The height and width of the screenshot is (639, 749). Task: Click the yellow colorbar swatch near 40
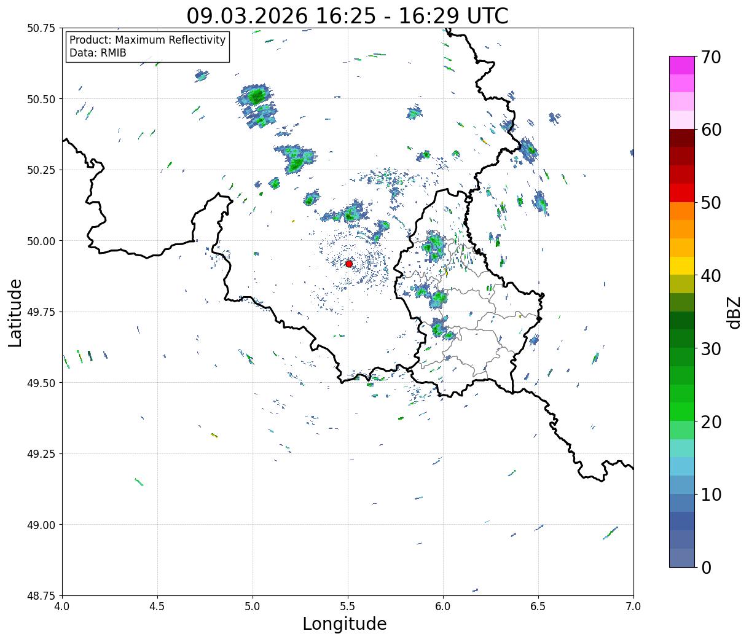tap(682, 266)
